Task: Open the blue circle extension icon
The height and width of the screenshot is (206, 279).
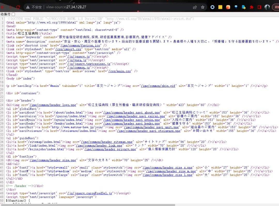Action: [x=212, y=7]
